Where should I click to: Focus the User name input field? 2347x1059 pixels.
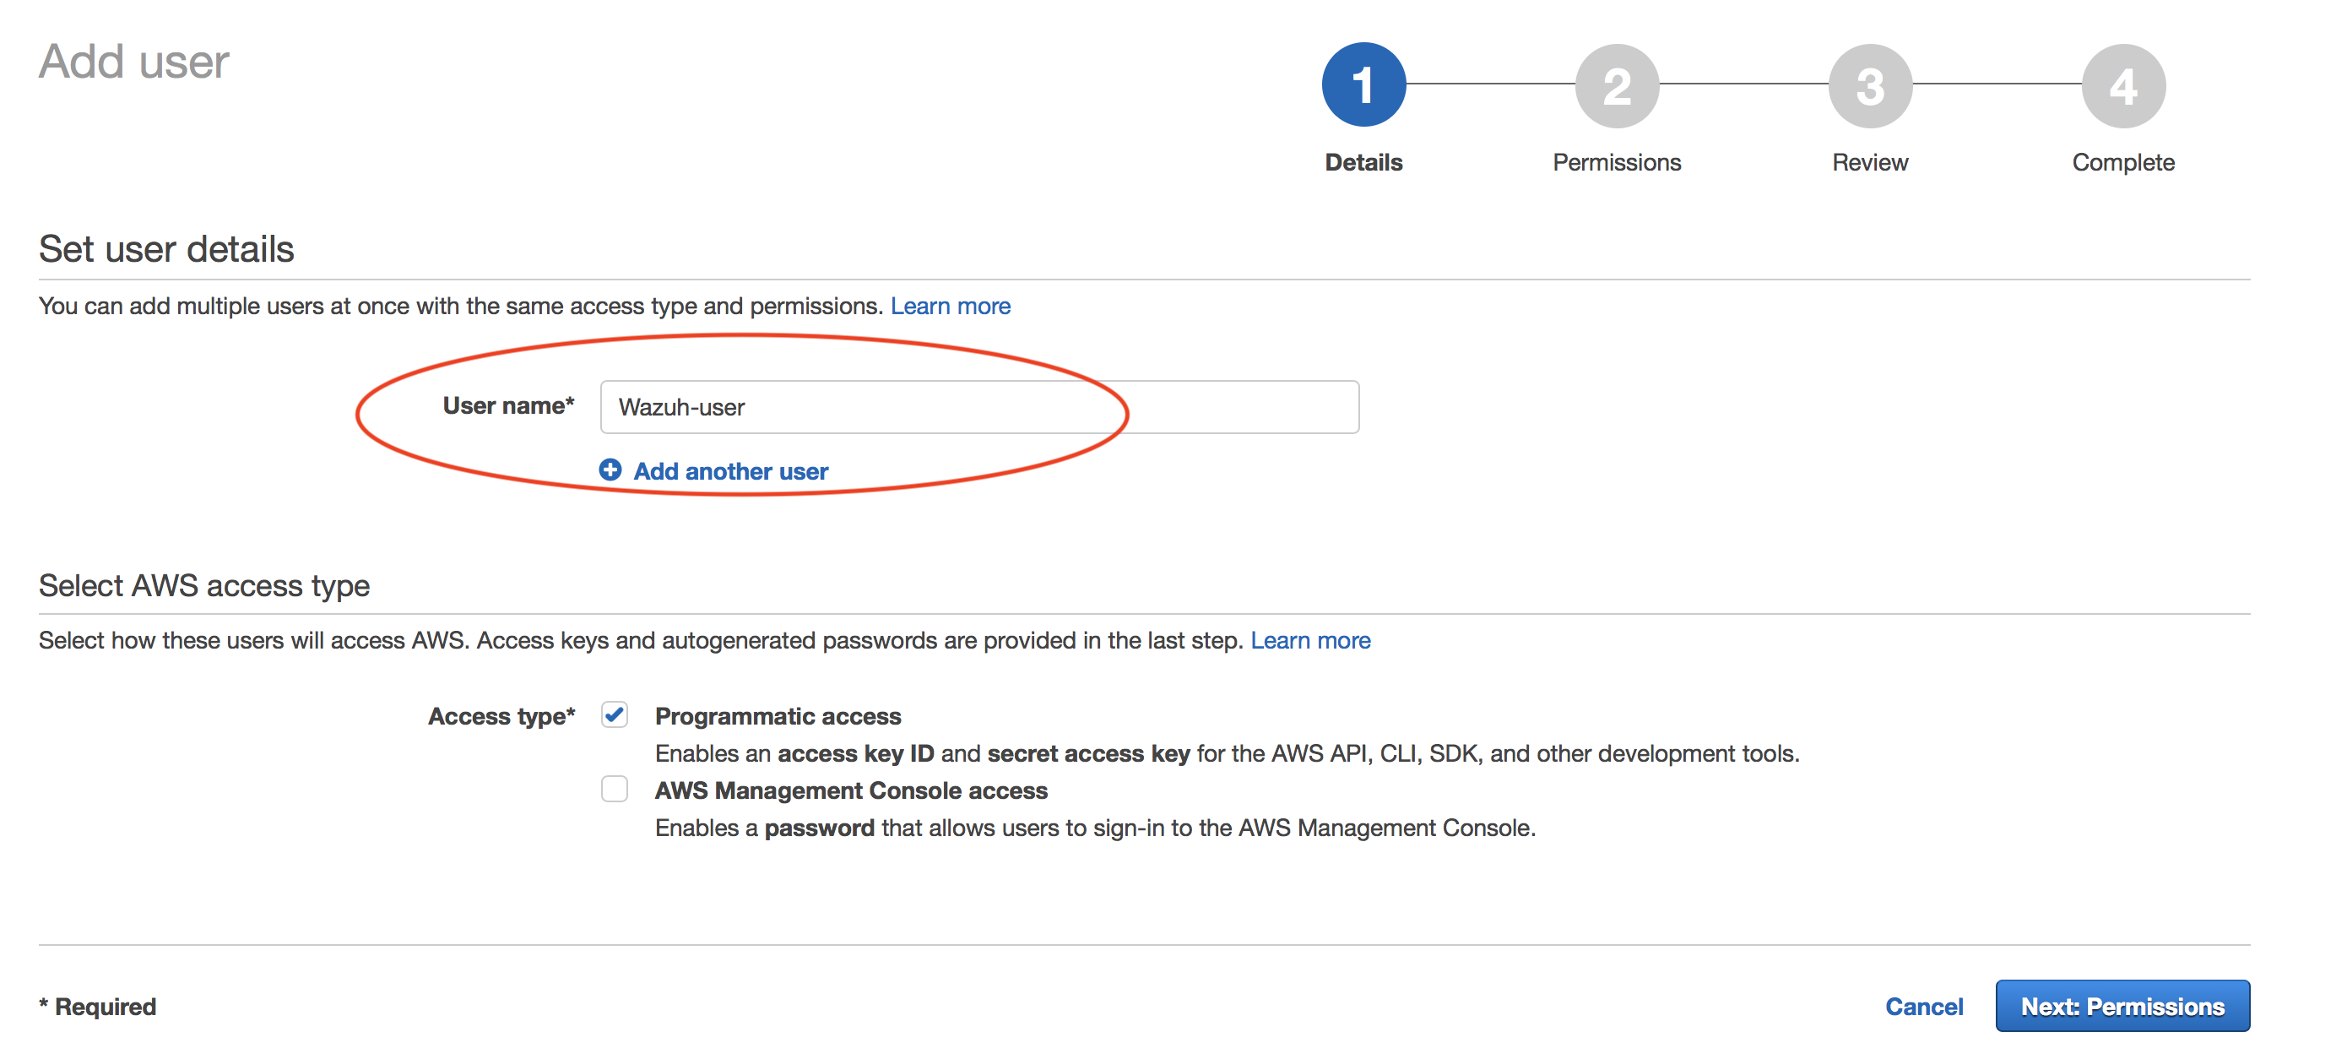click(x=979, y=406)
